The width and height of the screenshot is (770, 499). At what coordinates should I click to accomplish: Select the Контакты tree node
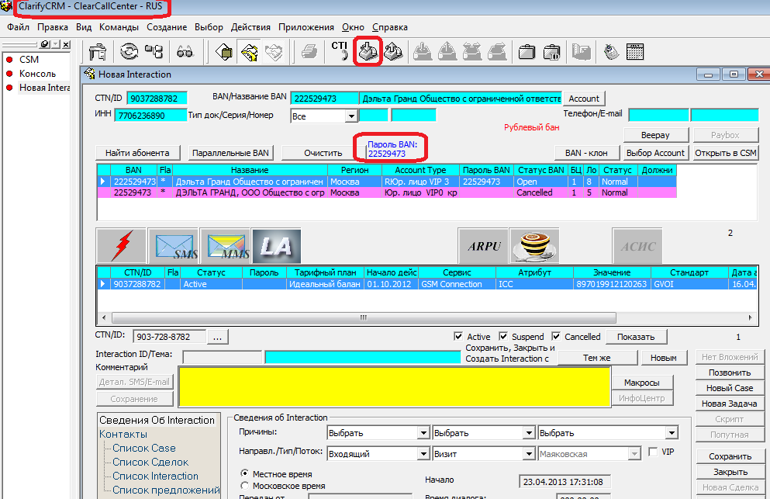pos(123,434)
